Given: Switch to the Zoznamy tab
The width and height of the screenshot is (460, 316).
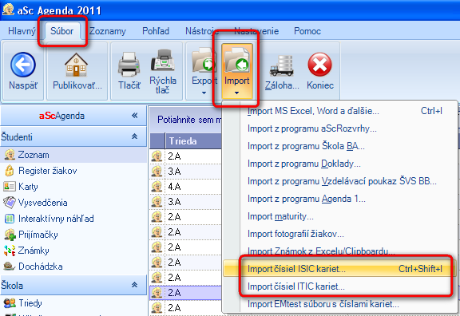Looking at the screenshot, I should [107, 31].
